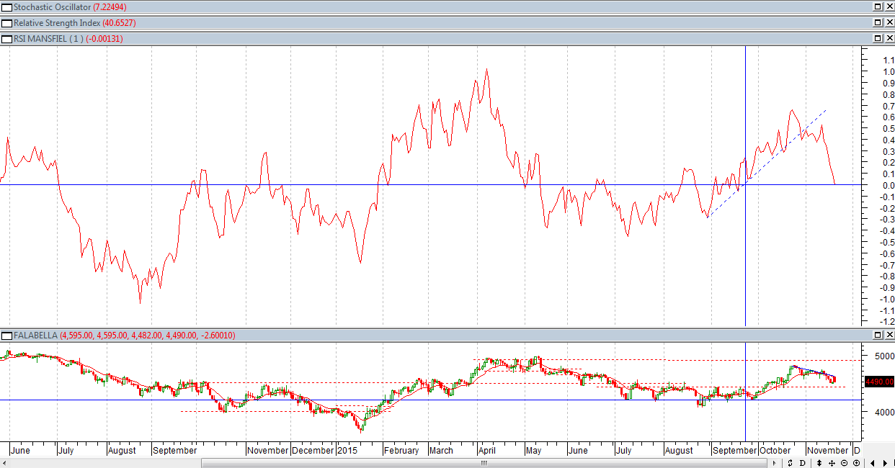Click the 4490.00 price label on the axis
Image resolution: width=895 pixels, height=468 pixels.
pos(878,382)
